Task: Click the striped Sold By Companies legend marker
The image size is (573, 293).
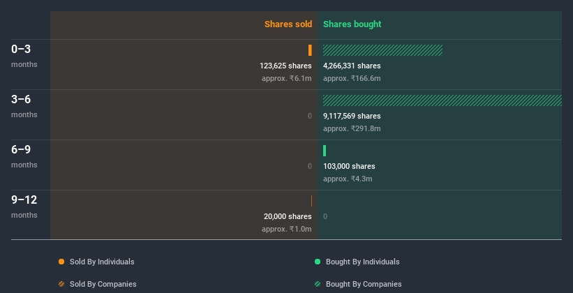Action: pyautogui.click(x=61, y=284)
